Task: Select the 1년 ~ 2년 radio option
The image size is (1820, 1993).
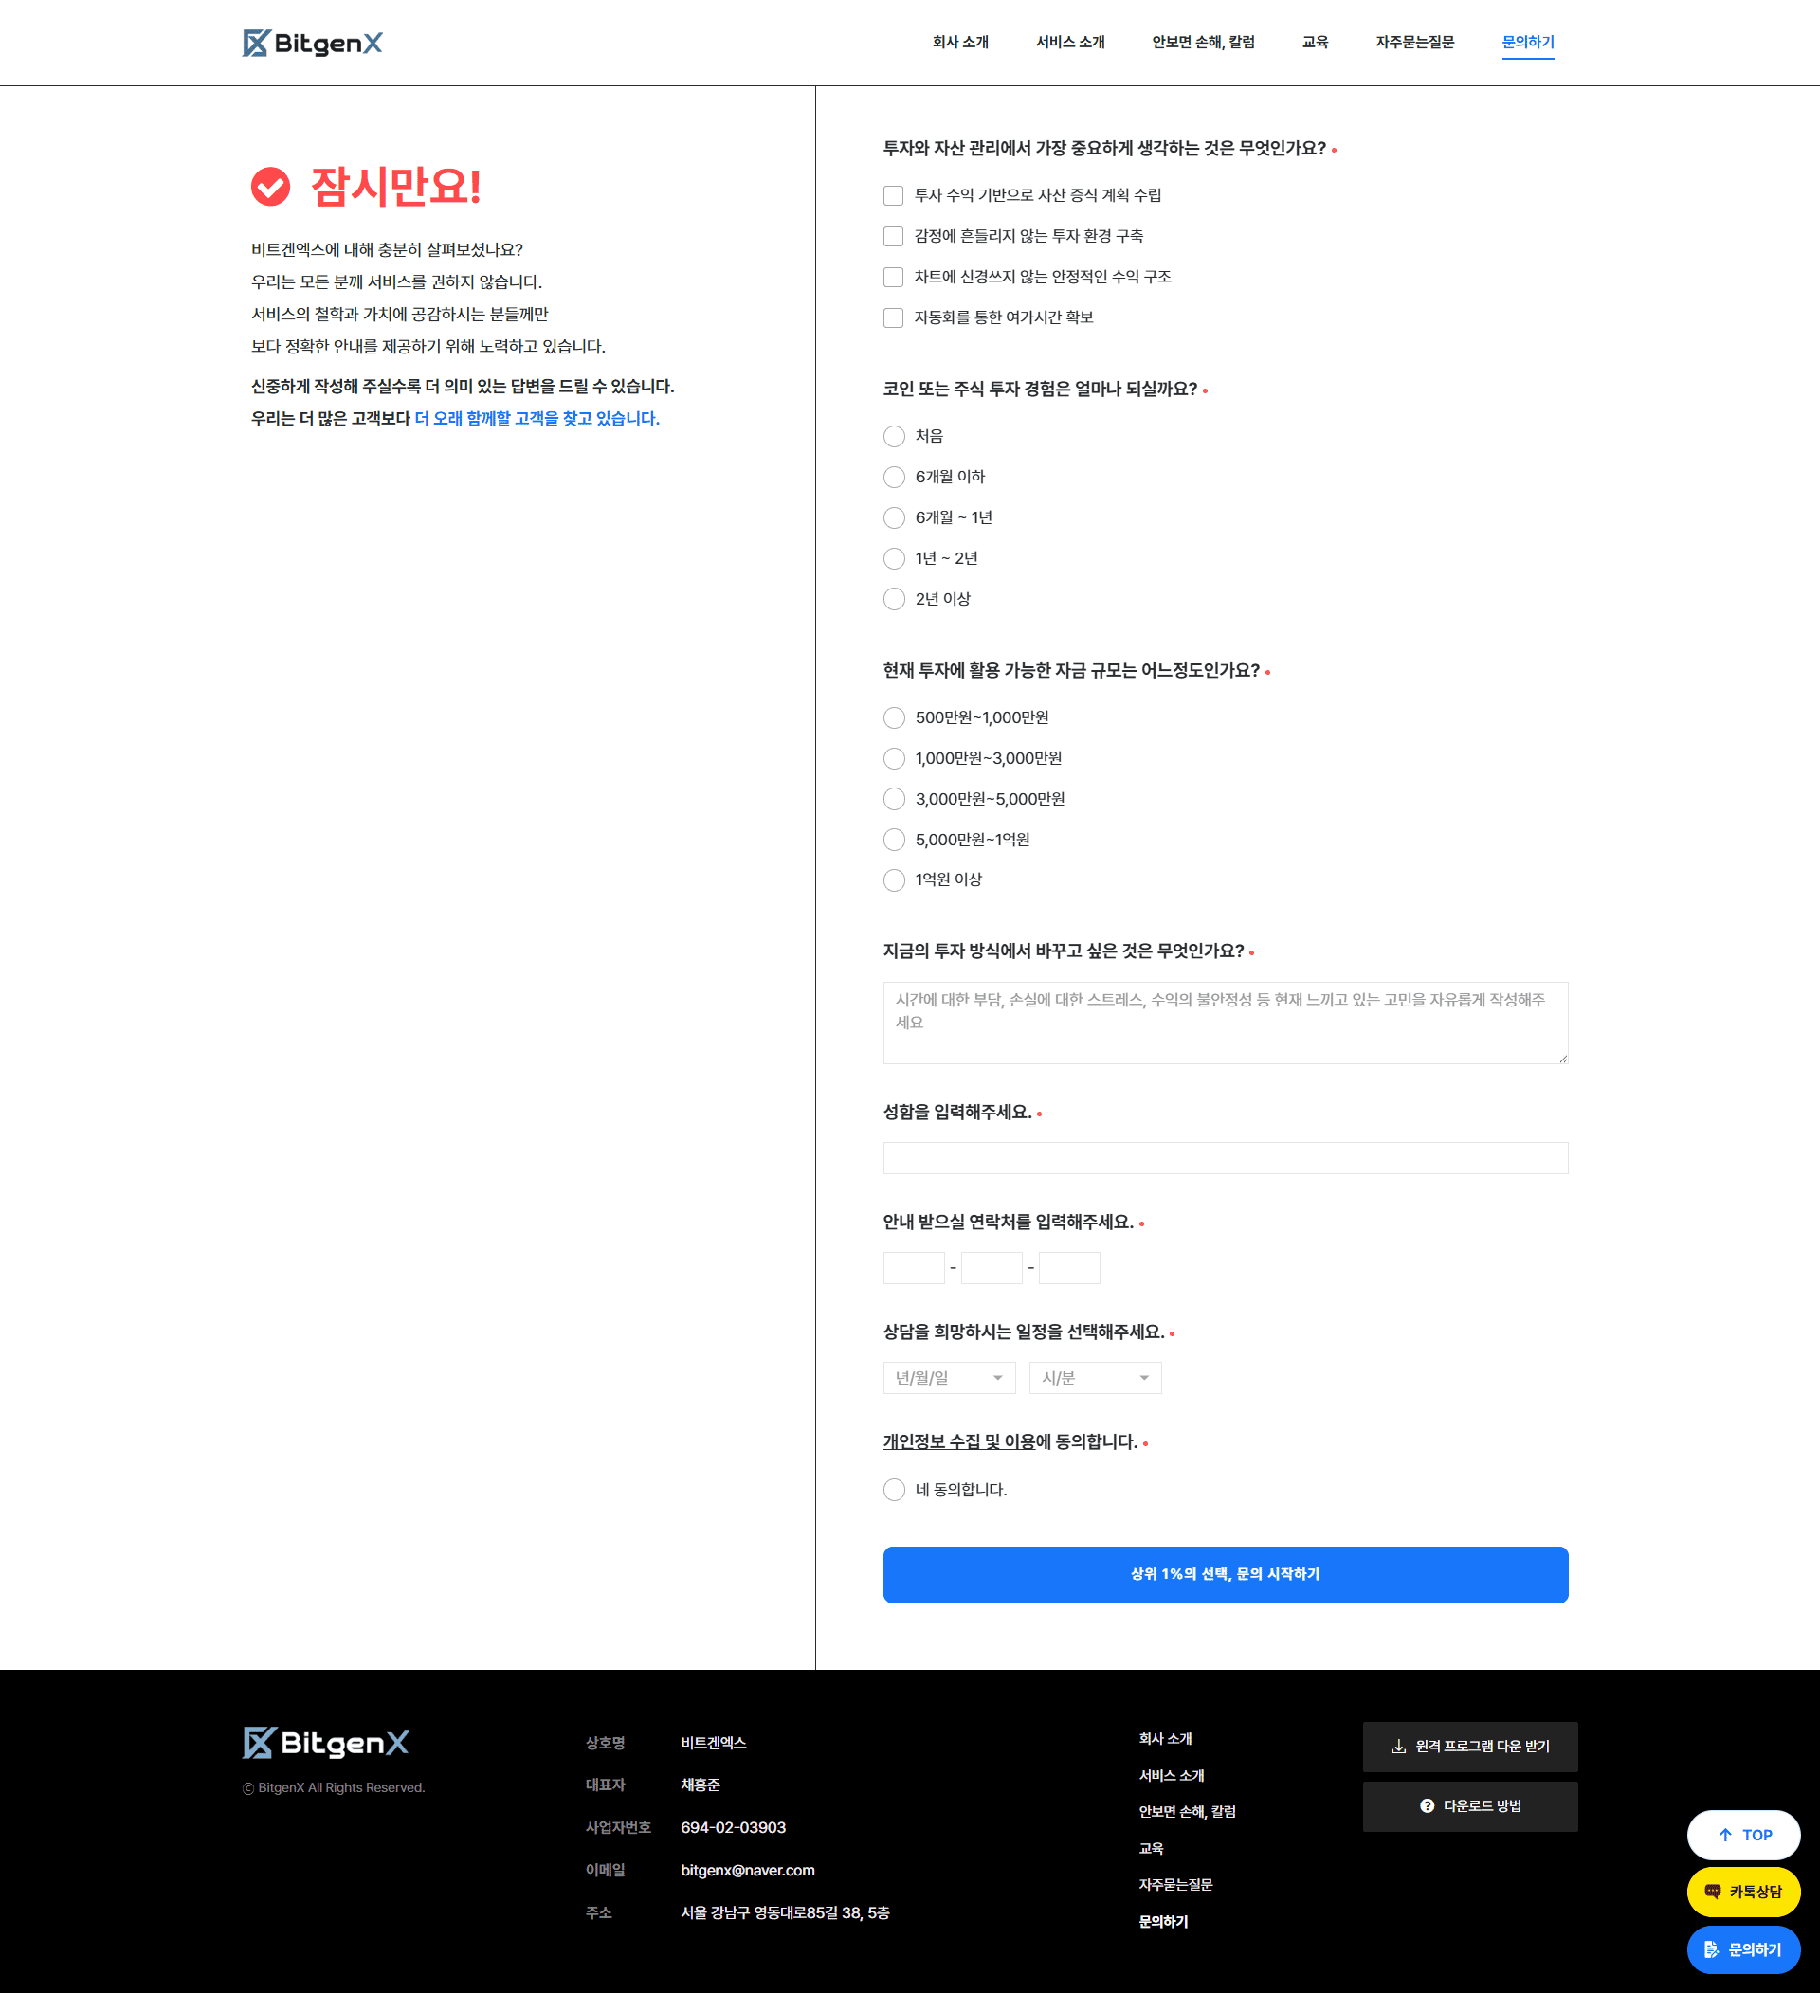Action: coord(894,558)
